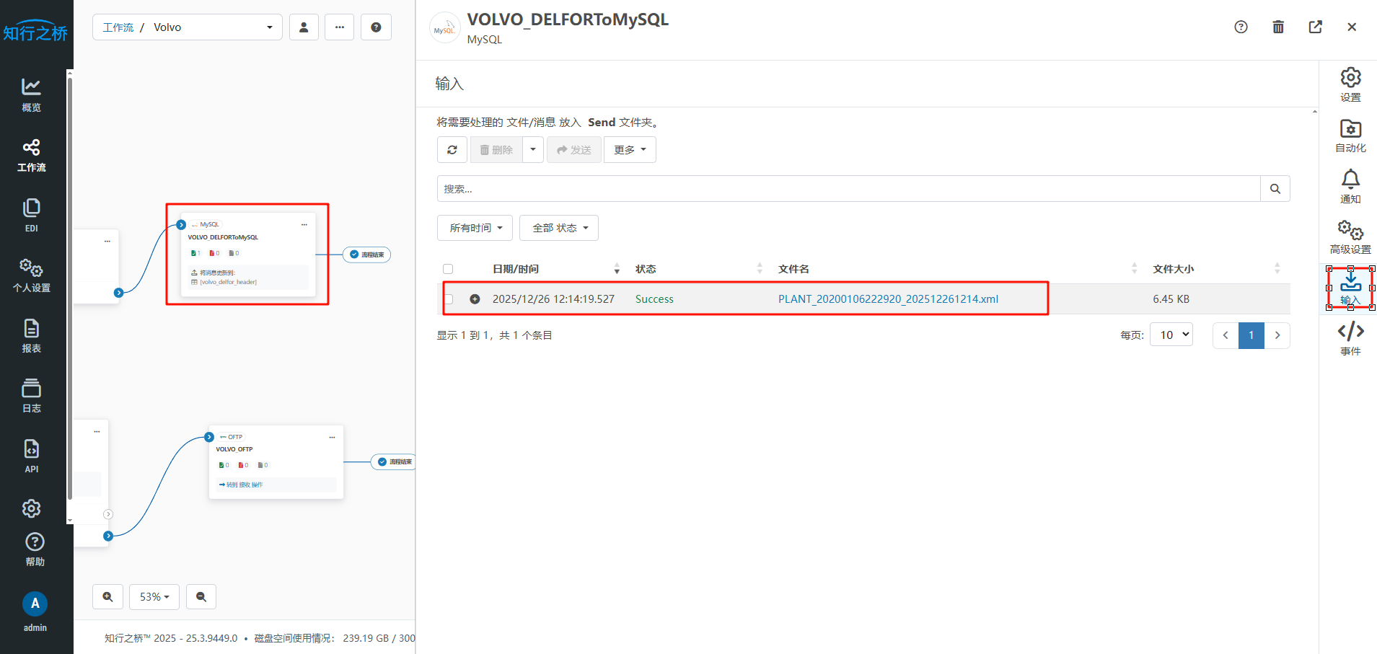Open the 事件 events code icon
1377x654 pixels.
point(1350,338)
